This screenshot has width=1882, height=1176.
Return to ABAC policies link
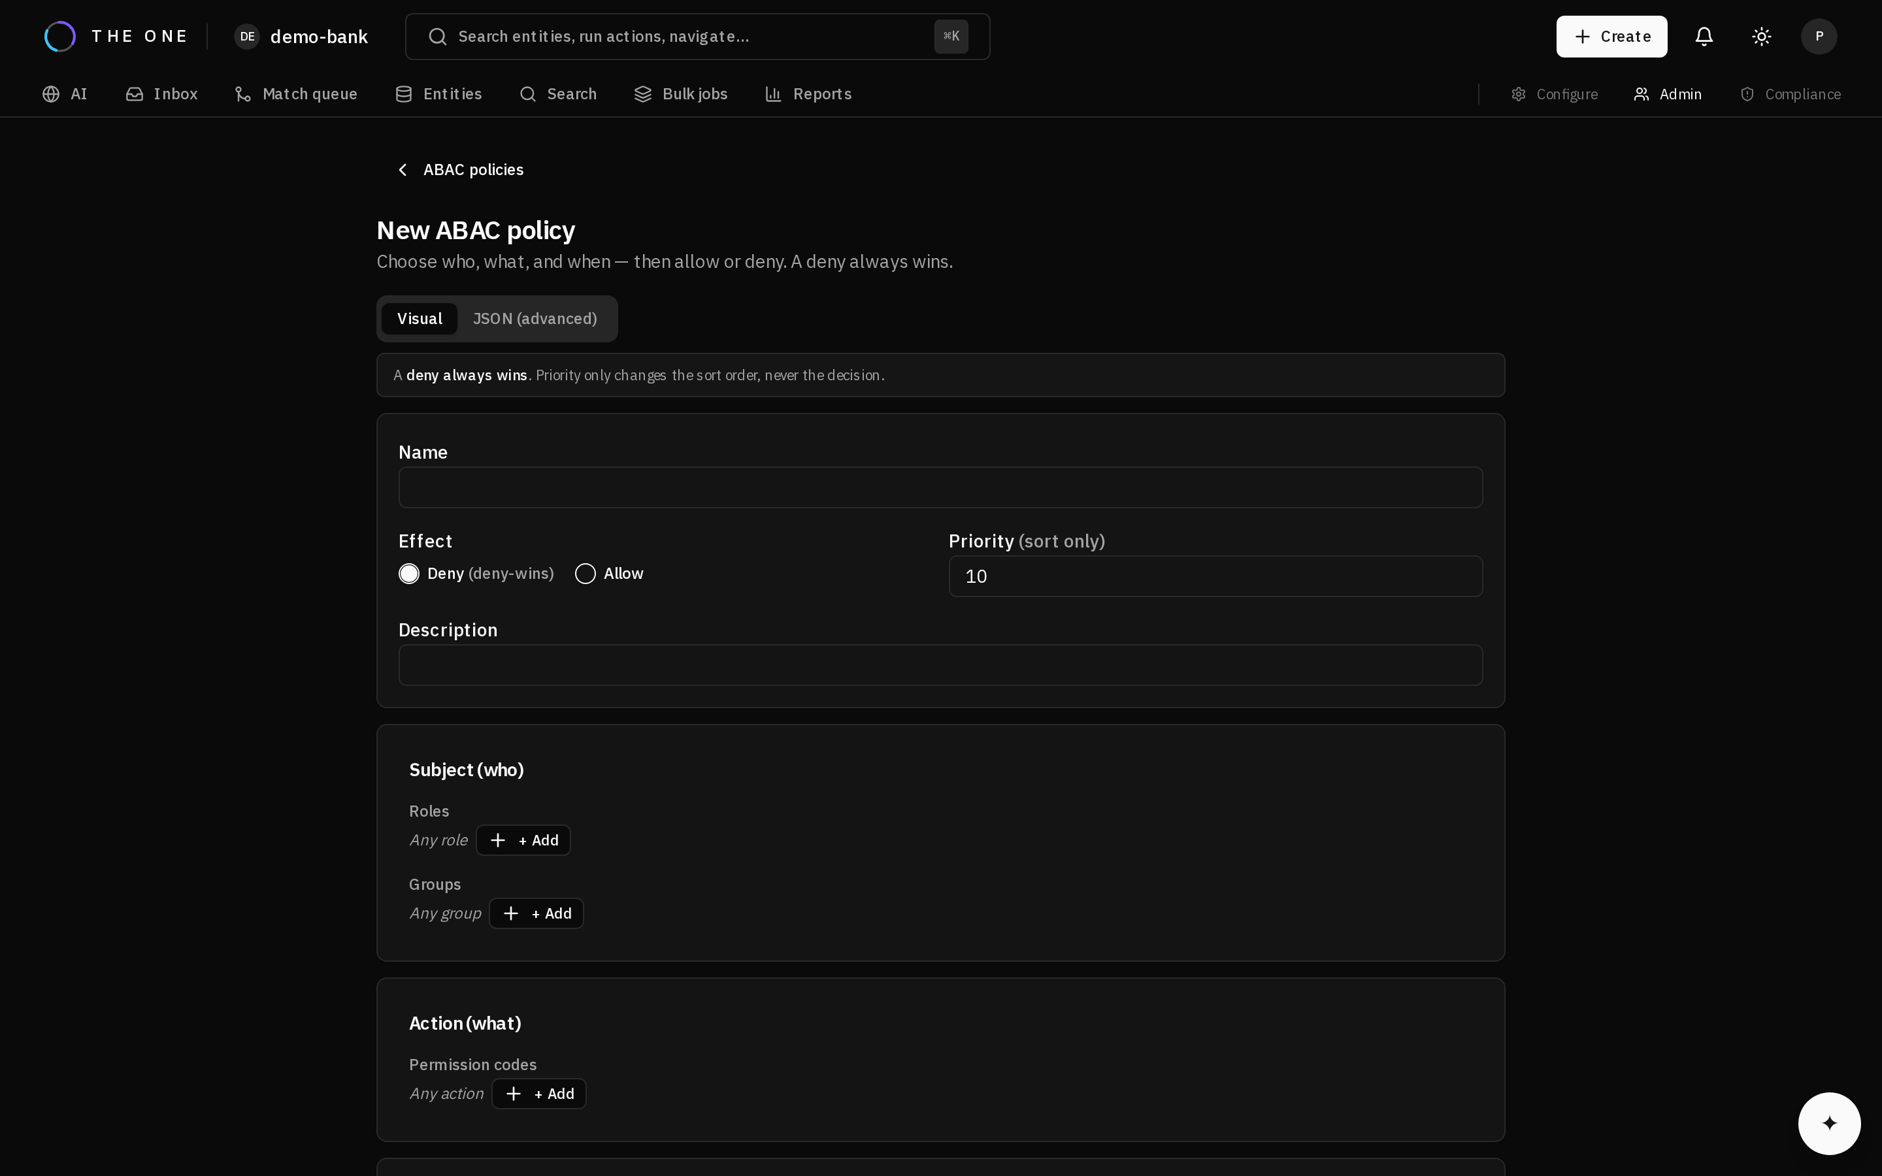point(473,170)
